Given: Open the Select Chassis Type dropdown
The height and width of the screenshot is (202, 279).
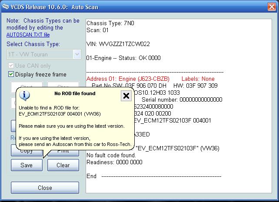Looking at the screenshot, I should pyautogui.click(x=77, y=54).
